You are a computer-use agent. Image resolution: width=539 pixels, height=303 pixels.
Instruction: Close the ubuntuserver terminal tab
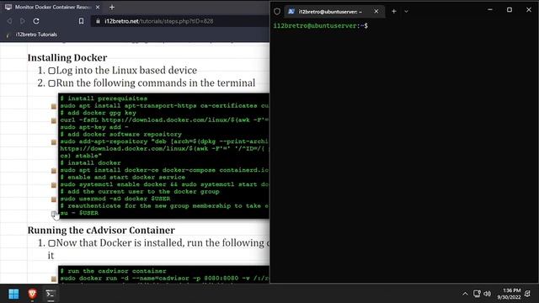(376, 11)
